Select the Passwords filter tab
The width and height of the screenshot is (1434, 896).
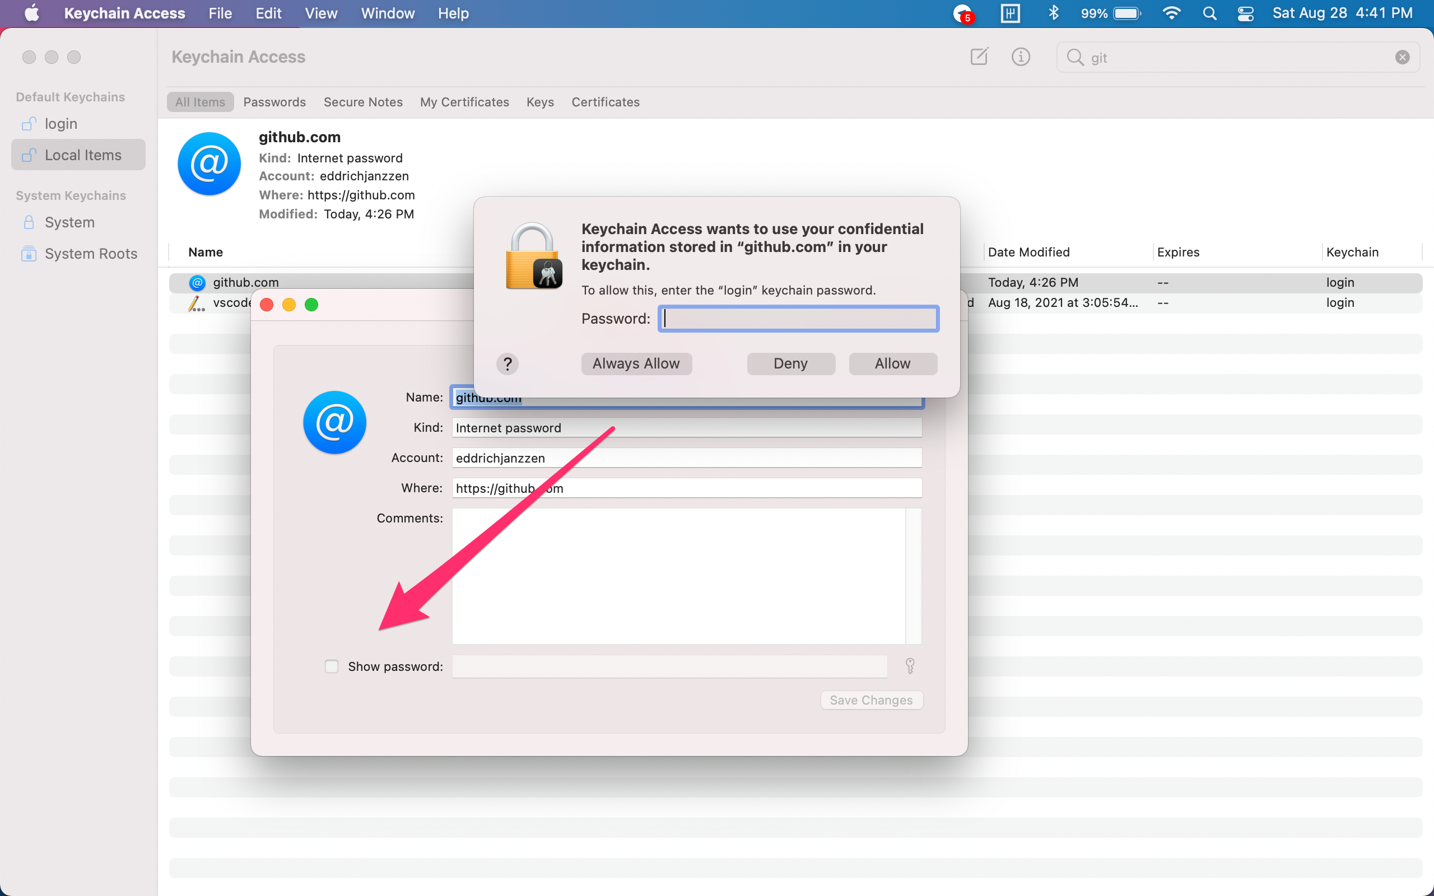(x=274, y=101)
